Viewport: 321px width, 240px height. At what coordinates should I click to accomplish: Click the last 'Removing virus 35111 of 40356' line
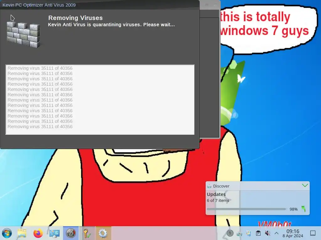(40, 127)
